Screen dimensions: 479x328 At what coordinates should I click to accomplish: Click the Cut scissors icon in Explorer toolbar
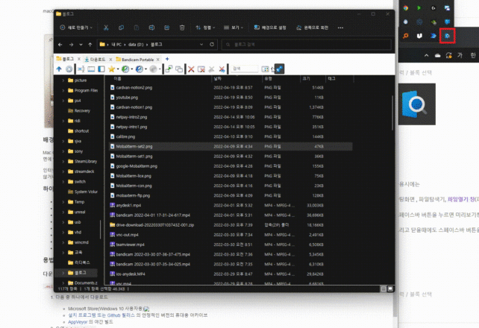pos(106,28)
